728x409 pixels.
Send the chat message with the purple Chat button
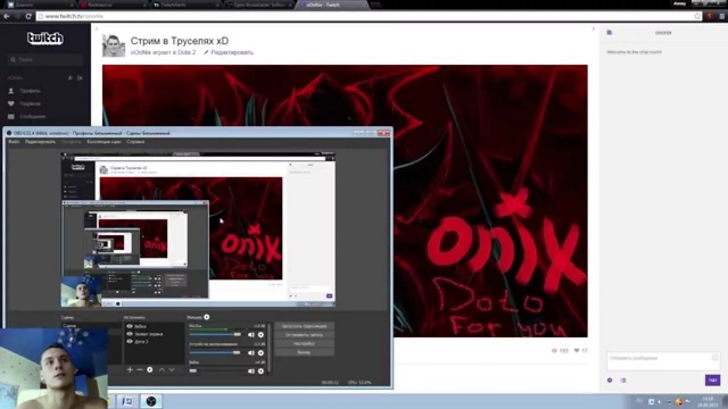coord(712,380)
